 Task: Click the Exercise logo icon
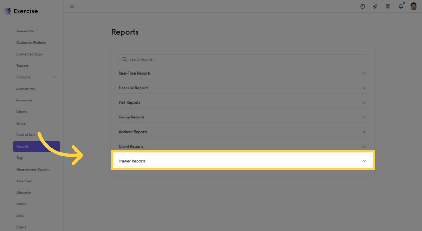[8, 11]
